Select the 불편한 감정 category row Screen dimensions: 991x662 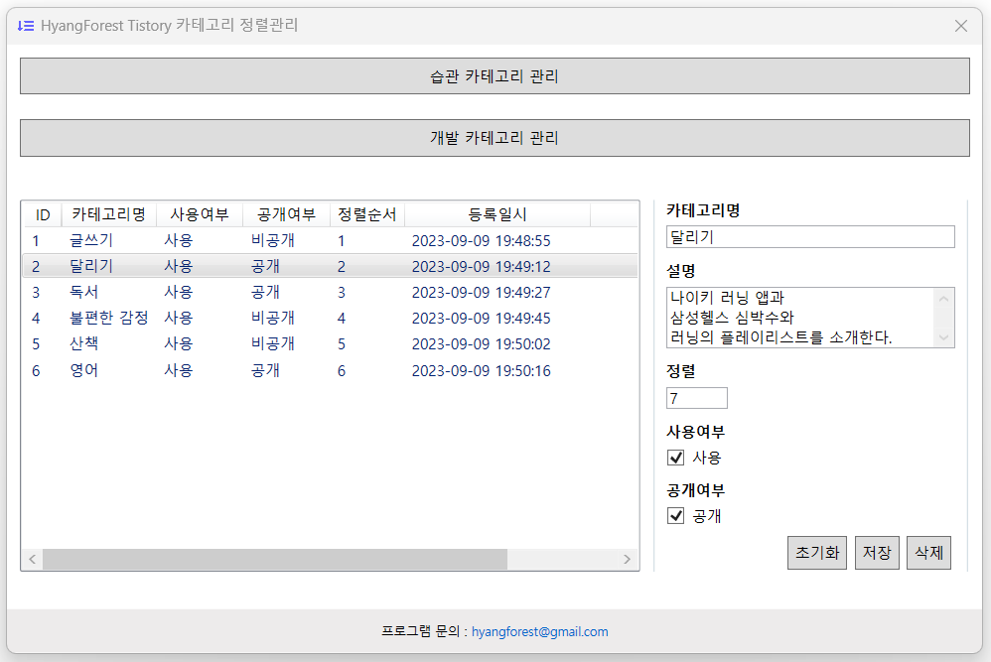[x=330, y=319]
